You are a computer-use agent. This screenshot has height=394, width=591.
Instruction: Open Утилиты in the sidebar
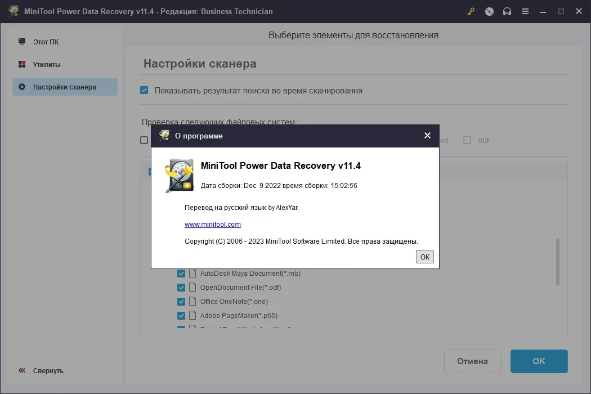[x=65, y=65]
